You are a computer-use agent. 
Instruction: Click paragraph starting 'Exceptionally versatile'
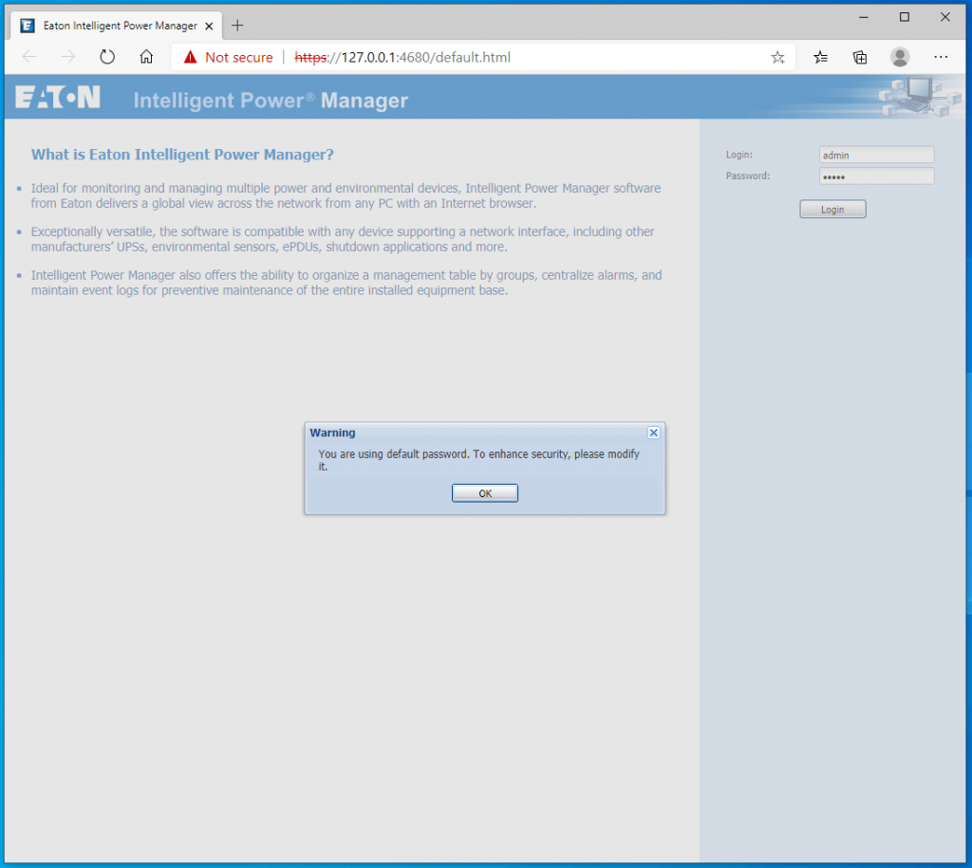(x=343, y=239)
